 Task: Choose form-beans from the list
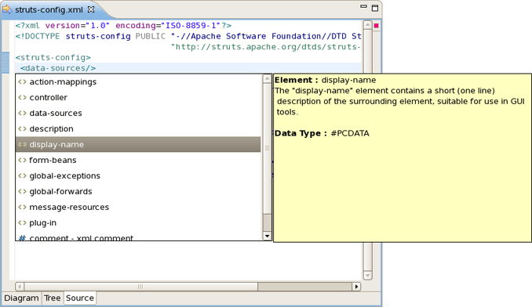point(138,160)
